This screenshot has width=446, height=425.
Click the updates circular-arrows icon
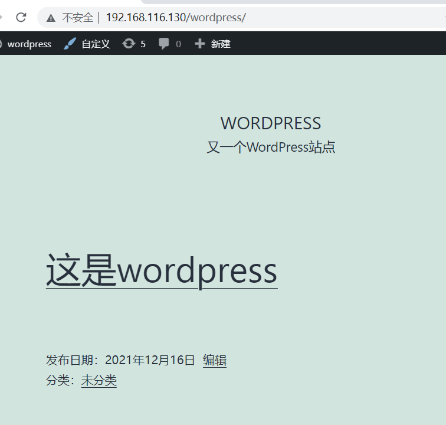click(129, 44)
